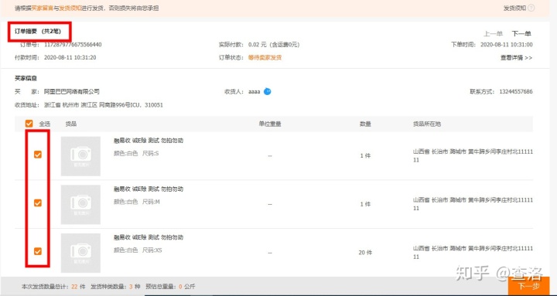Screen dimensions: 557x296
Task: Click contact number 13244557686
Action: (516, 91)
